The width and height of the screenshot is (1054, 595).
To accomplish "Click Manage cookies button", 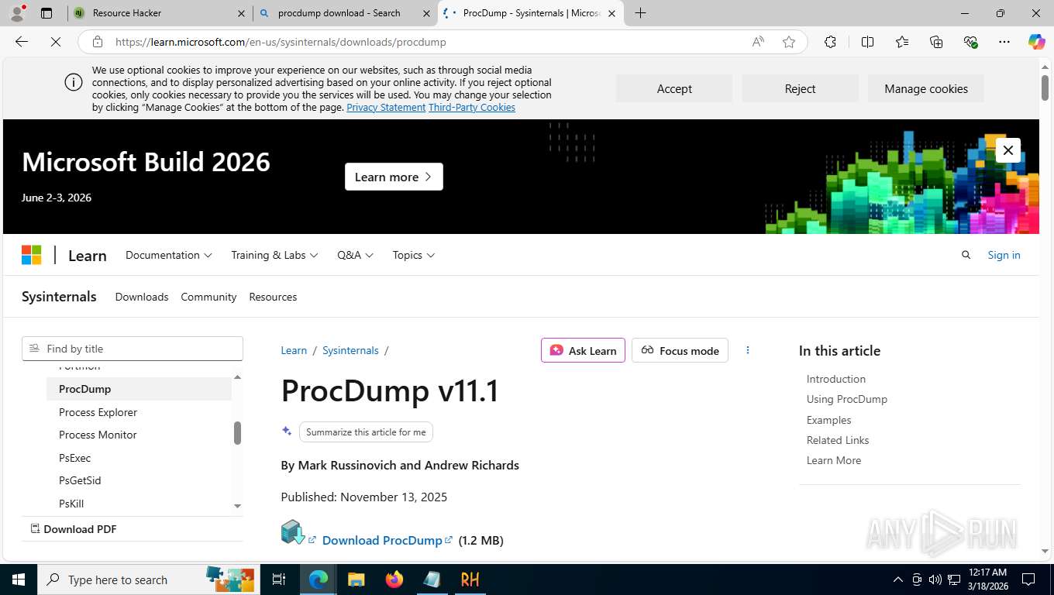I will pos(926,88).
